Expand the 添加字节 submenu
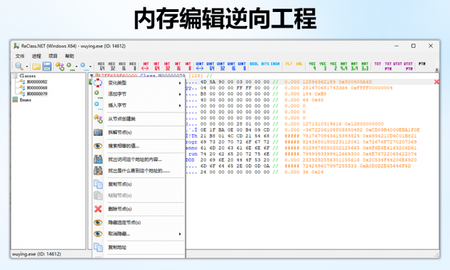 click(x=138, y=94)
